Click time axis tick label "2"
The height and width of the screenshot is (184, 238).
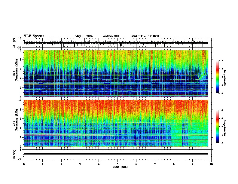coord(61,164)
